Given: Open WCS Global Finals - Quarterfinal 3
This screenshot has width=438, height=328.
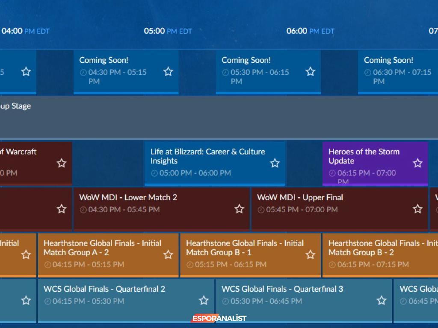Looking at the screenshot, I should pyautogui.click(x=304, y=301).
